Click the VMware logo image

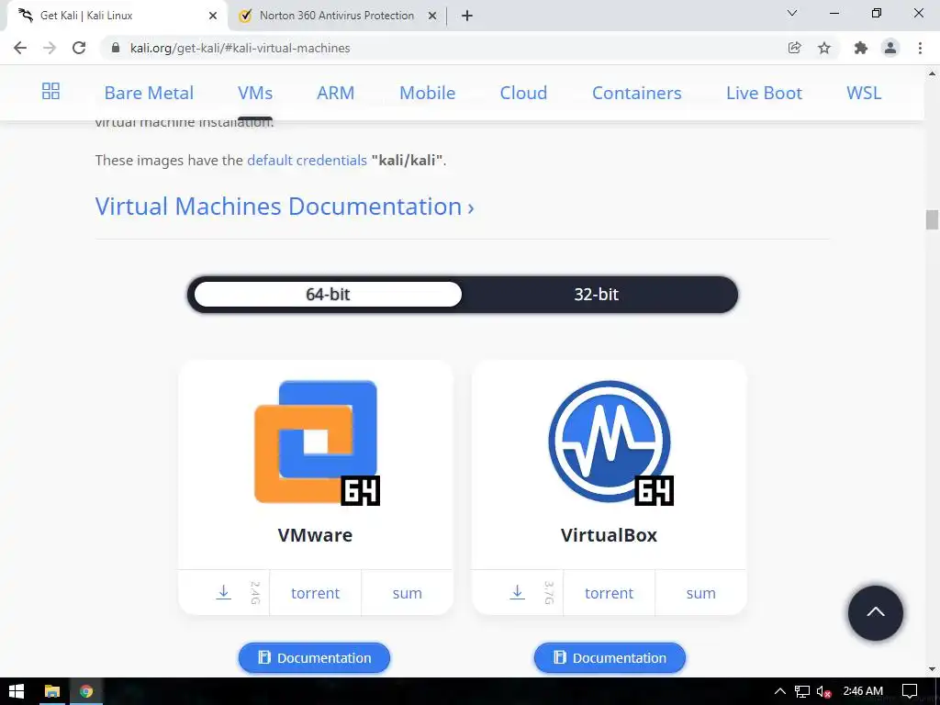tap(317, 442)
